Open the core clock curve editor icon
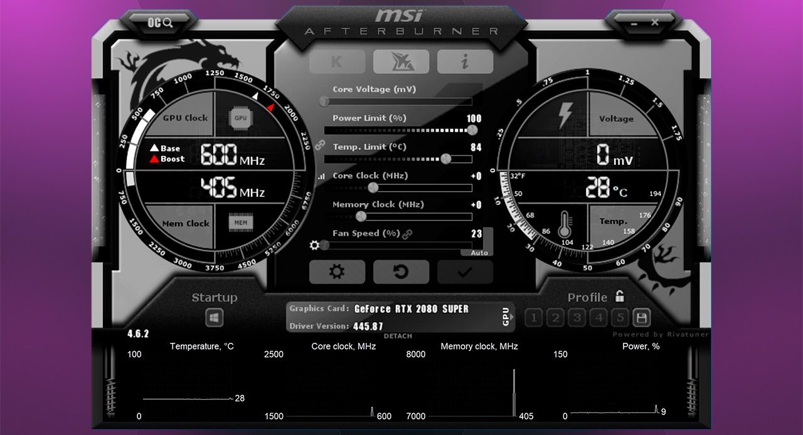Screen dimensions: 803x435 (x=322, y=177)
